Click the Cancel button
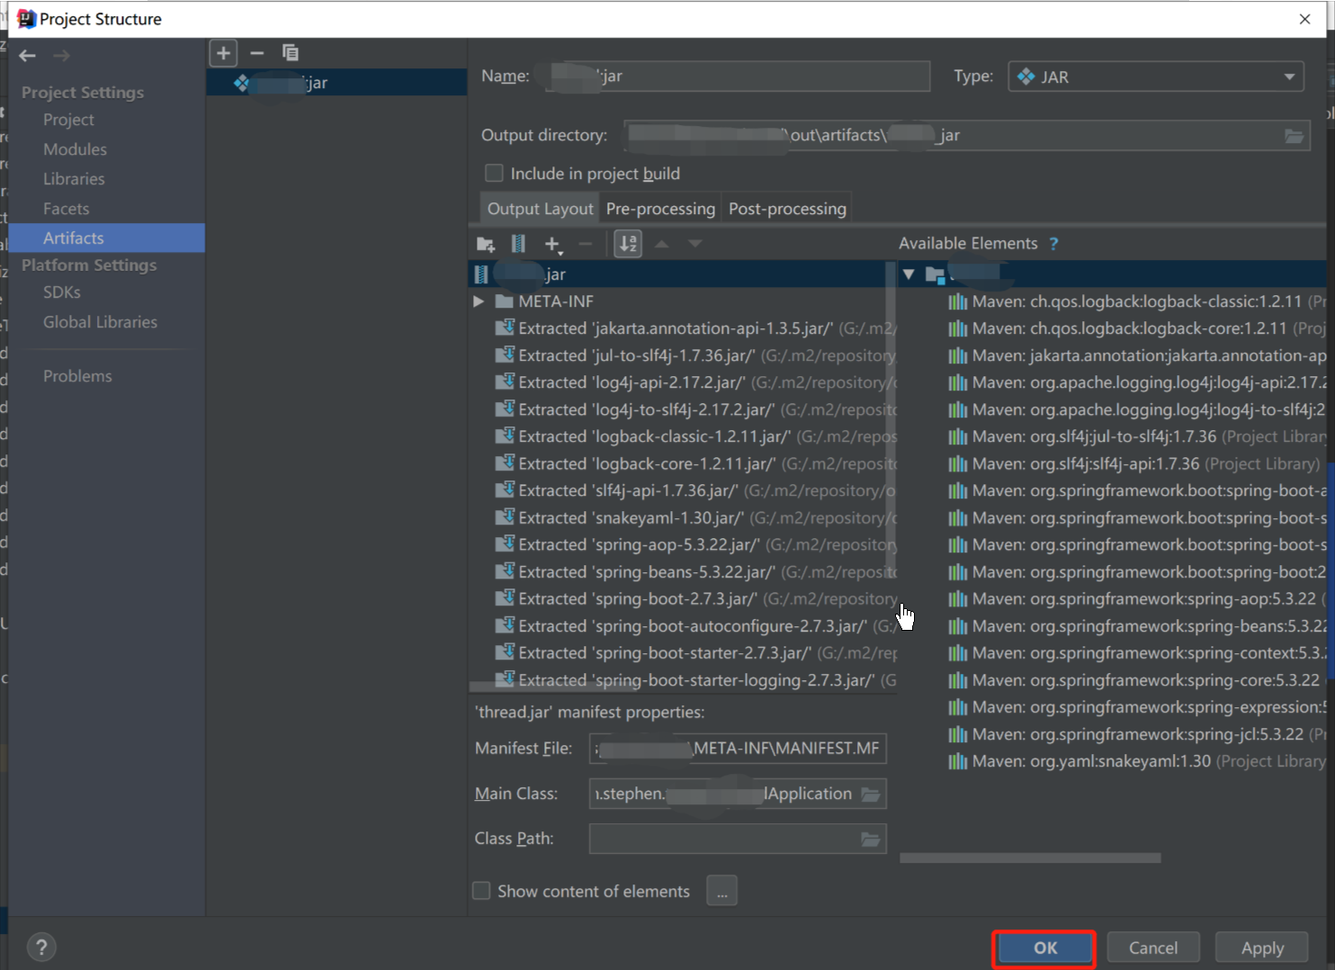The height and width of the screenshot is (970, 1335). 1152,948
